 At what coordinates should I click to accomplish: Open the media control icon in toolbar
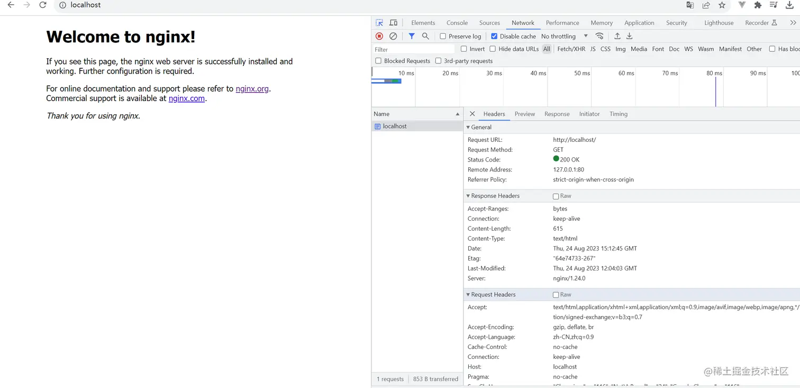[774, 5]
